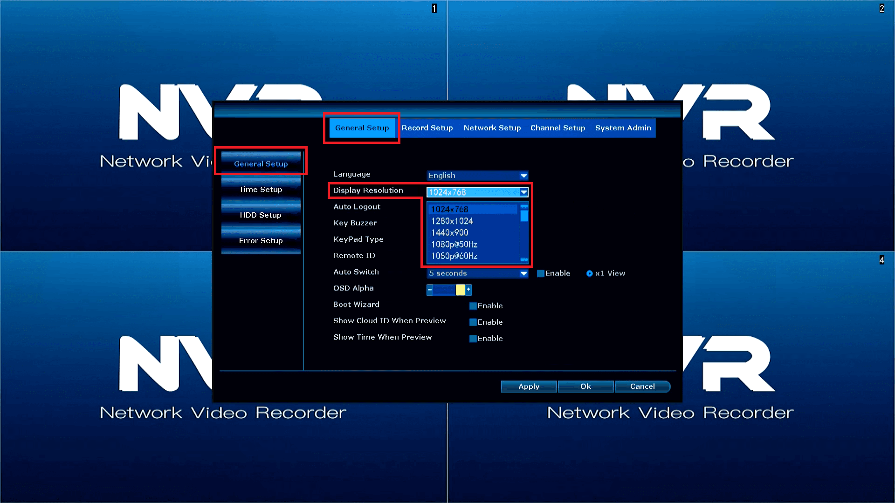895x503 pixels.
Task: Click the Display Resolution 1024x768 field
Action: pyautogui.click(x=477, y=192)
